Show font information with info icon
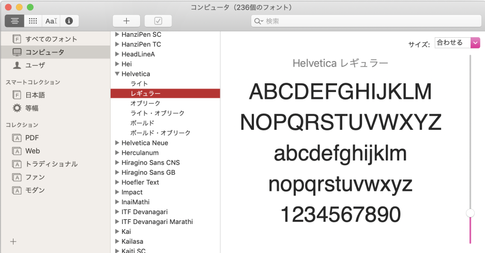Screen dimensions: 485x253 click(x=69, y=21)
